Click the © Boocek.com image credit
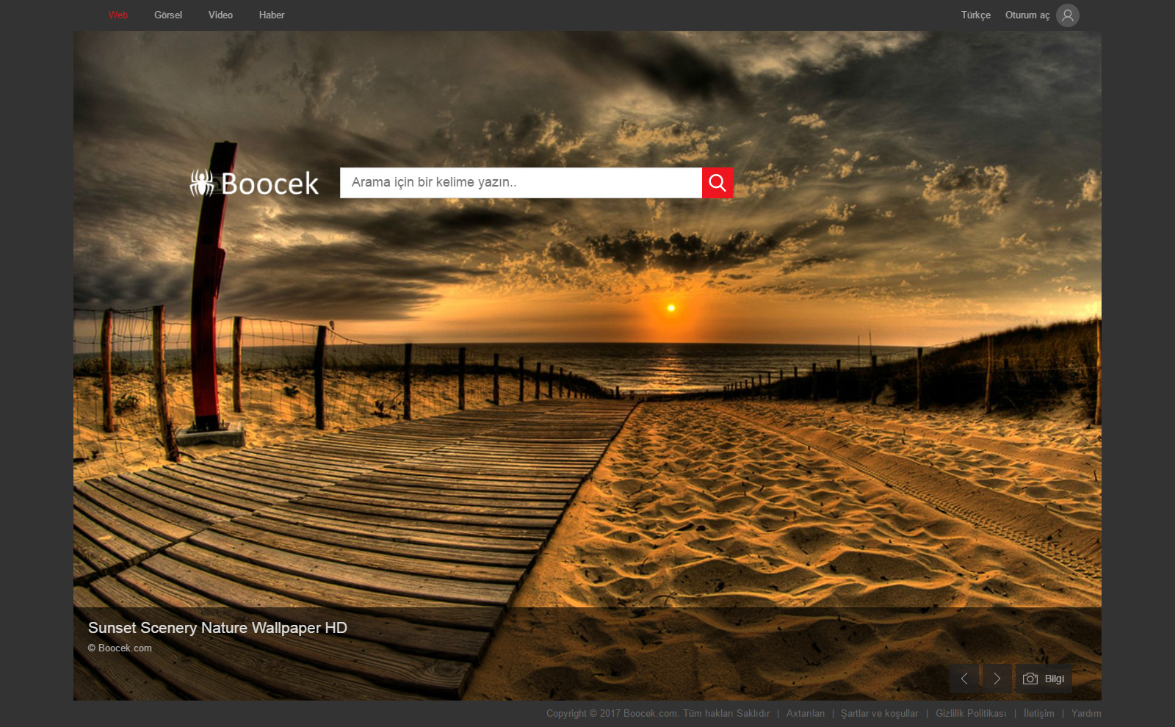The height and width of the screenshot is (727, 1175). click(x=120, y=648)
